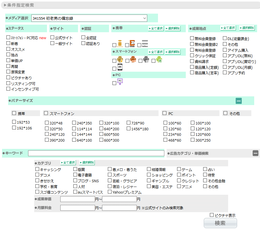Image resolution: width=260 pixels, height=229 pixels.
Task: Open the メディア選択 dropdown
Action: [x=89, y=18]
